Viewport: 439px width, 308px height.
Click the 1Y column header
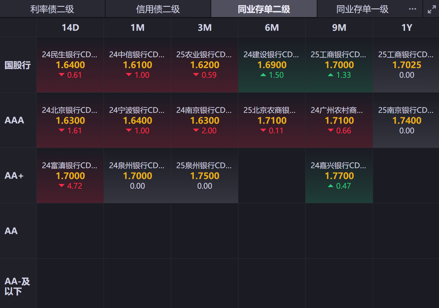[x=407, y=28]
